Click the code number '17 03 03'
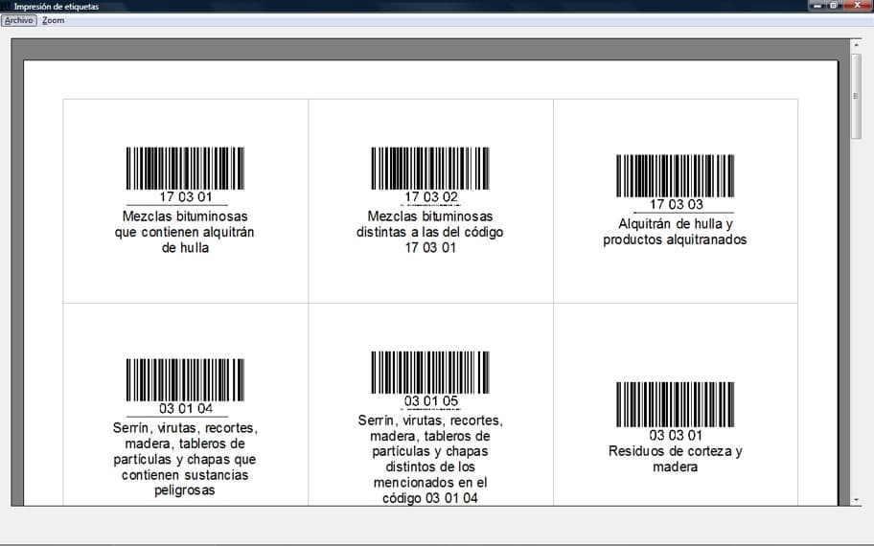The width and height of the screenshot is (874, 546). point(676,204)
